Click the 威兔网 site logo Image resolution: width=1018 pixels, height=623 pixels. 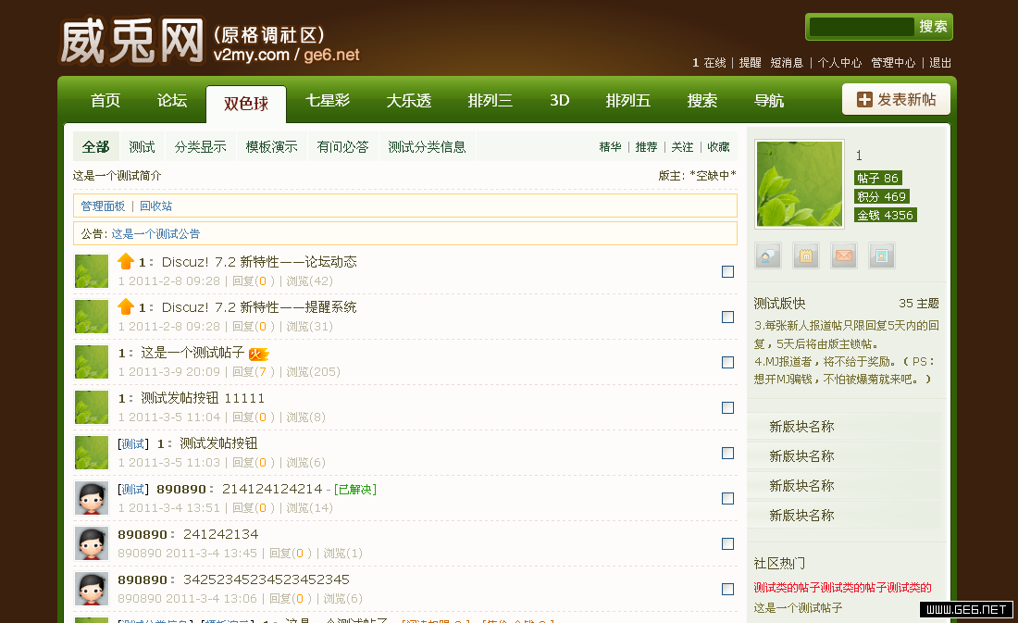[132, 43]
